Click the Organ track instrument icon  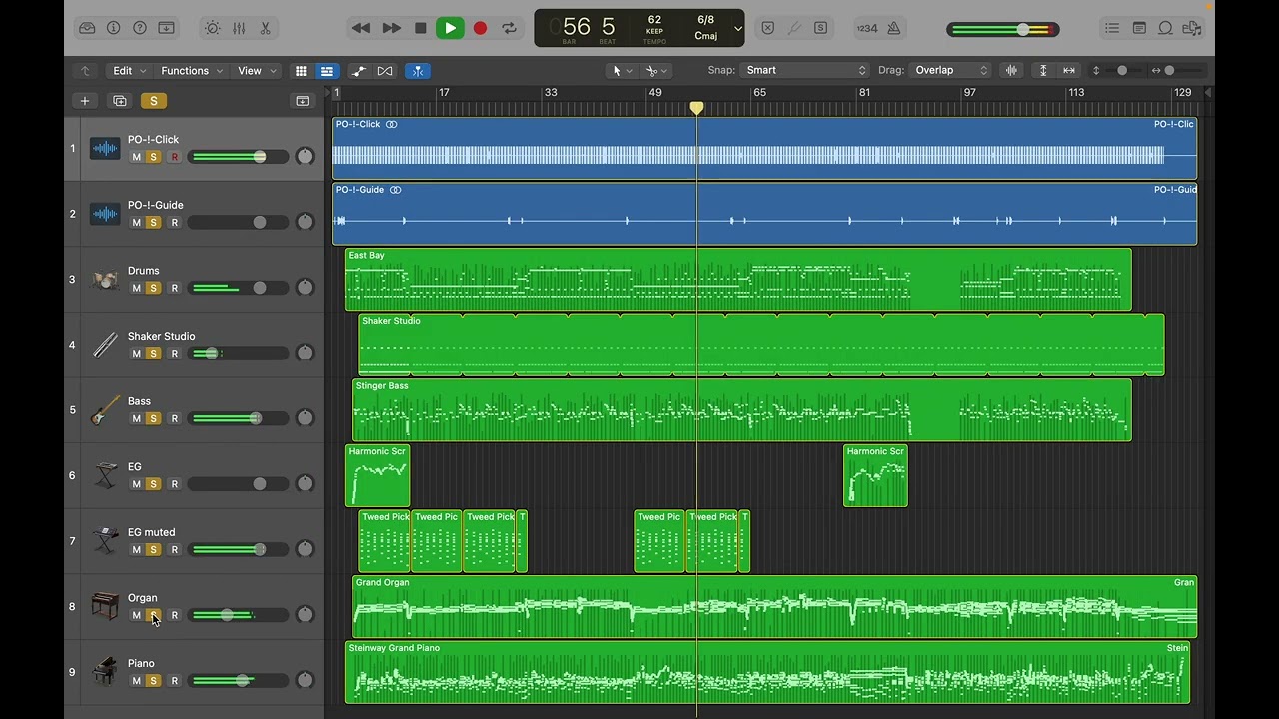pos(105,606)
